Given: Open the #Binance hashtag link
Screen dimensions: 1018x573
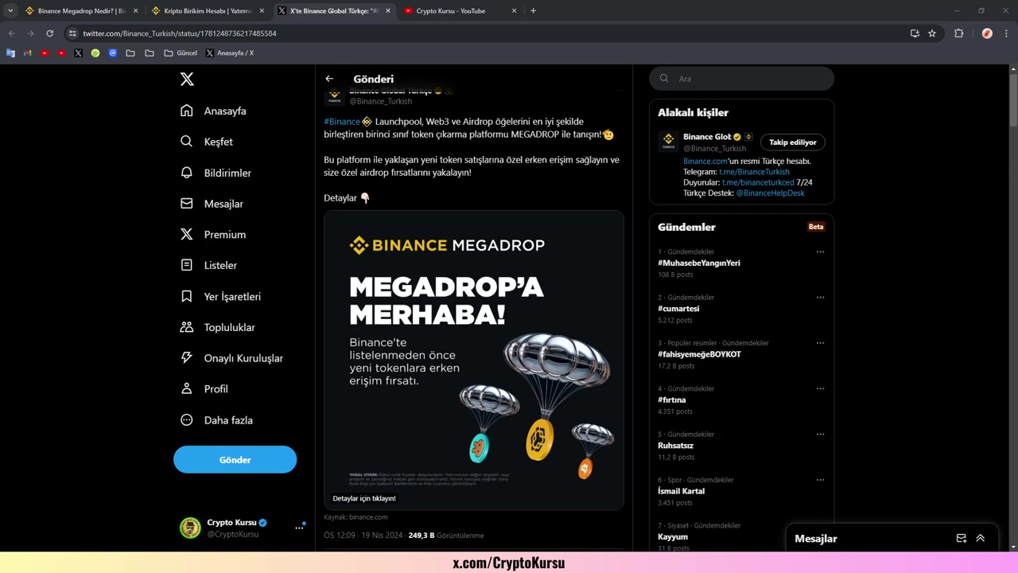Looking at the screenshot, I should click(x=342, y=122).
